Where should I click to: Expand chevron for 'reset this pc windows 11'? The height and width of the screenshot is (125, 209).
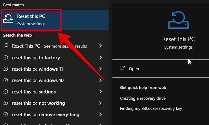100,69
